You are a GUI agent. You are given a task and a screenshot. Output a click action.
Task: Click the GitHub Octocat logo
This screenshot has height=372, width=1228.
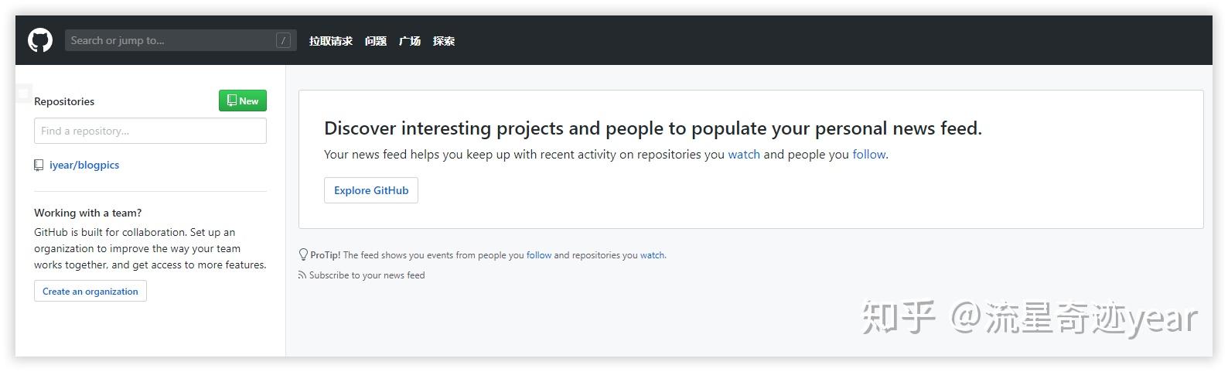[40, 40]
